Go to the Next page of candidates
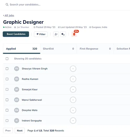 click(x=20, y=130)
